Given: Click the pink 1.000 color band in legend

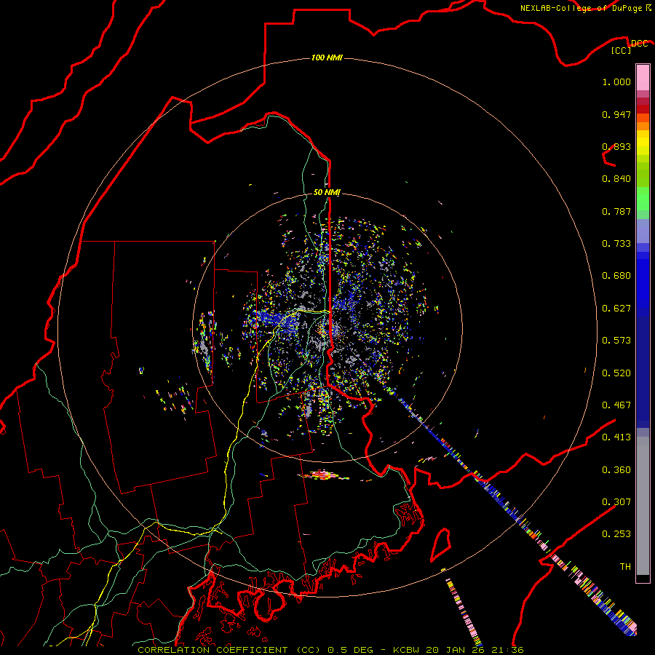Looking at the screenshot, I should 643,78.
